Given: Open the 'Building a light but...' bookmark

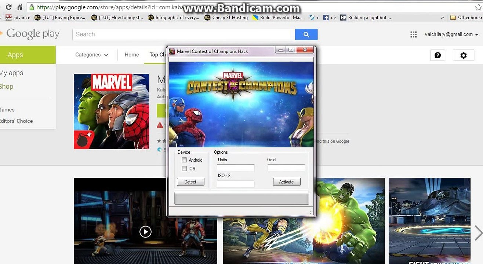Looking at the screenshot, I should (x=366, y=17).
